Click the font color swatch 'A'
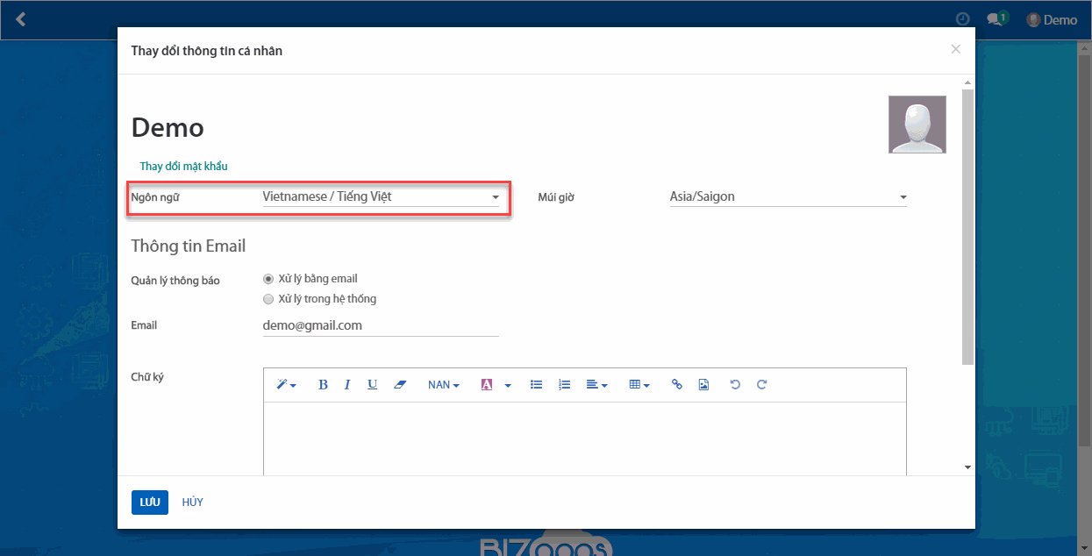This screenshot has width=1092, height=556. tap(487, 385)
